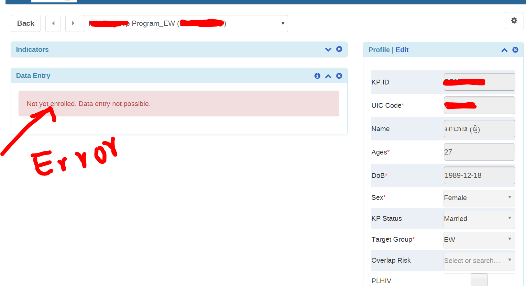Viewport: 526px width, 286px height.
Task: Expand the Indicators panel chevron
Action: point(328,49)
